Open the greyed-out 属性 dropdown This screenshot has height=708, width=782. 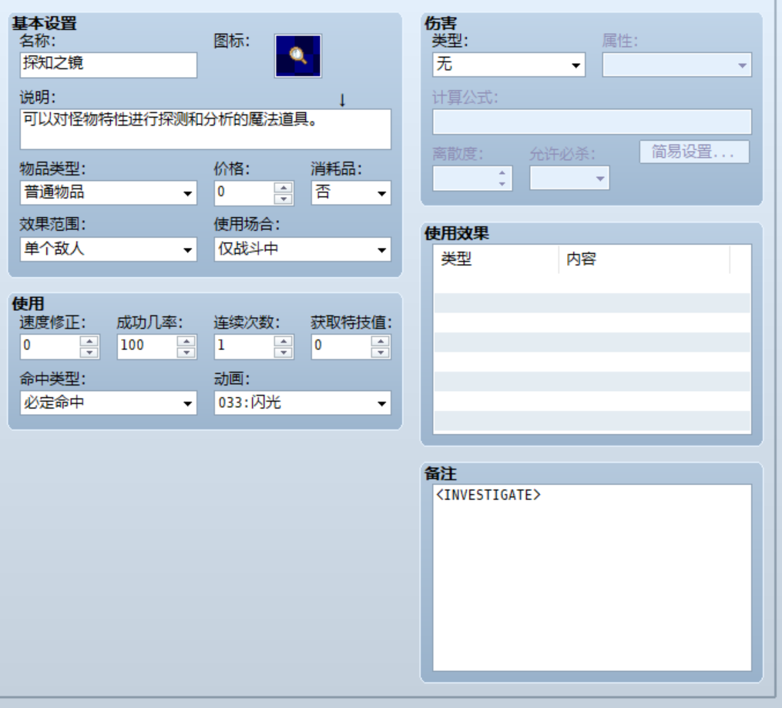click(676, 65)
